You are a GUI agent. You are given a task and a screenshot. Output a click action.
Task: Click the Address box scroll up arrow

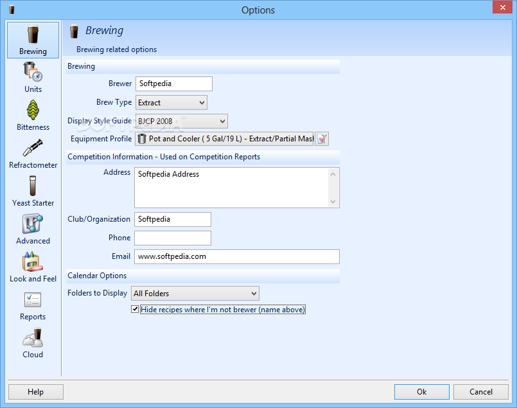333,174
